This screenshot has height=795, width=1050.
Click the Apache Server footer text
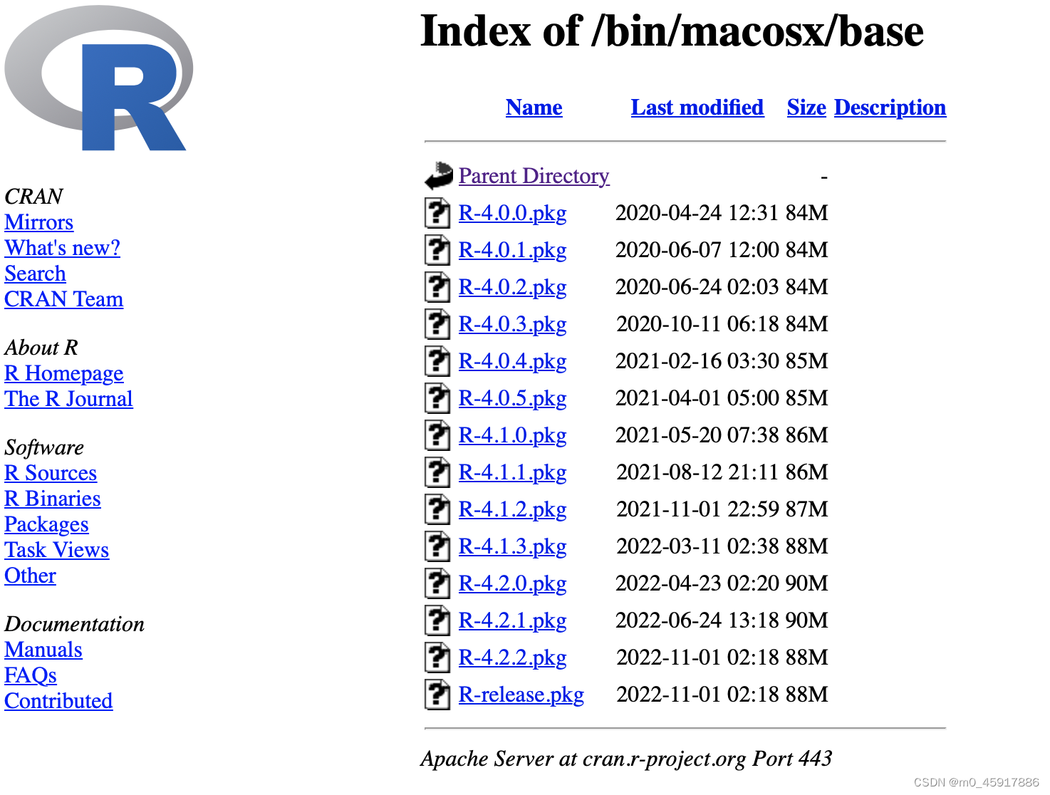[626, 759]
